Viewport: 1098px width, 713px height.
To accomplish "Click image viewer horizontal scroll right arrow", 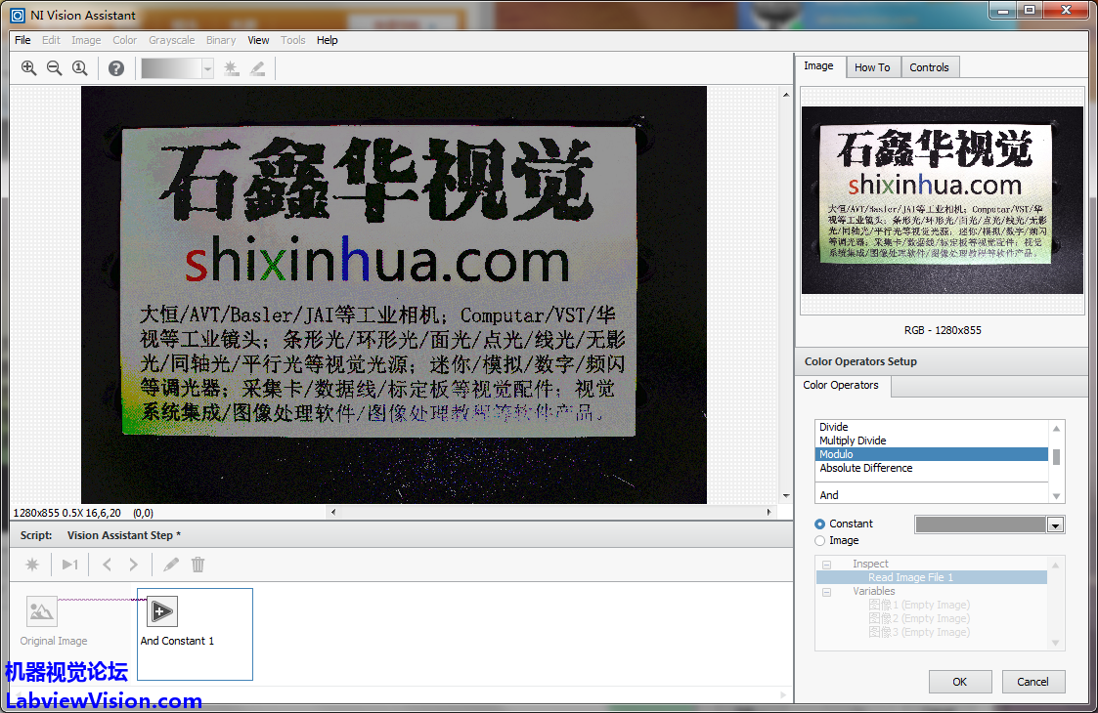I will click(x=769, y=512).
